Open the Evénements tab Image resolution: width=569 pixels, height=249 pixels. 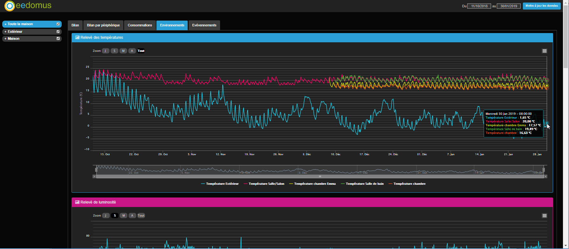204,25
